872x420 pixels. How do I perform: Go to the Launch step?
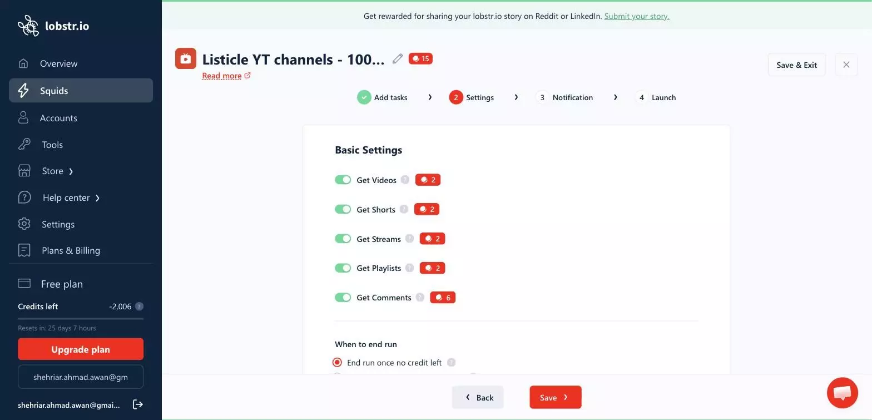click(656, 97)
